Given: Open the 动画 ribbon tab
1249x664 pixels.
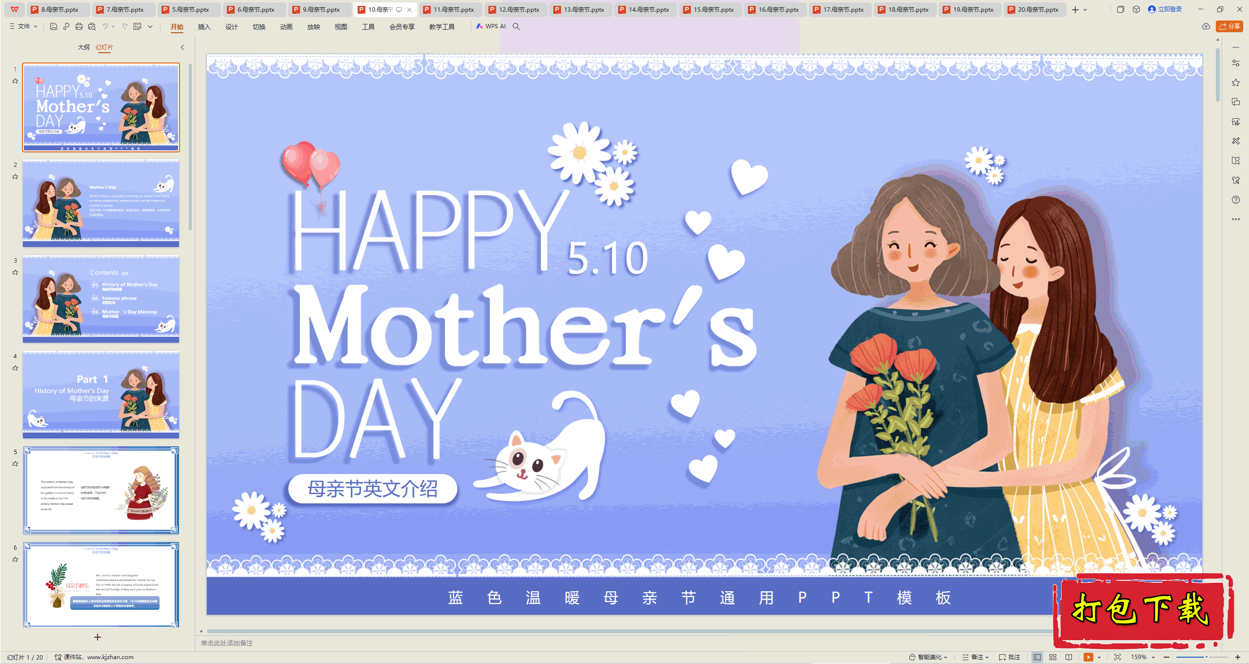Looking at the screenshot, I should tap(286, 27).
